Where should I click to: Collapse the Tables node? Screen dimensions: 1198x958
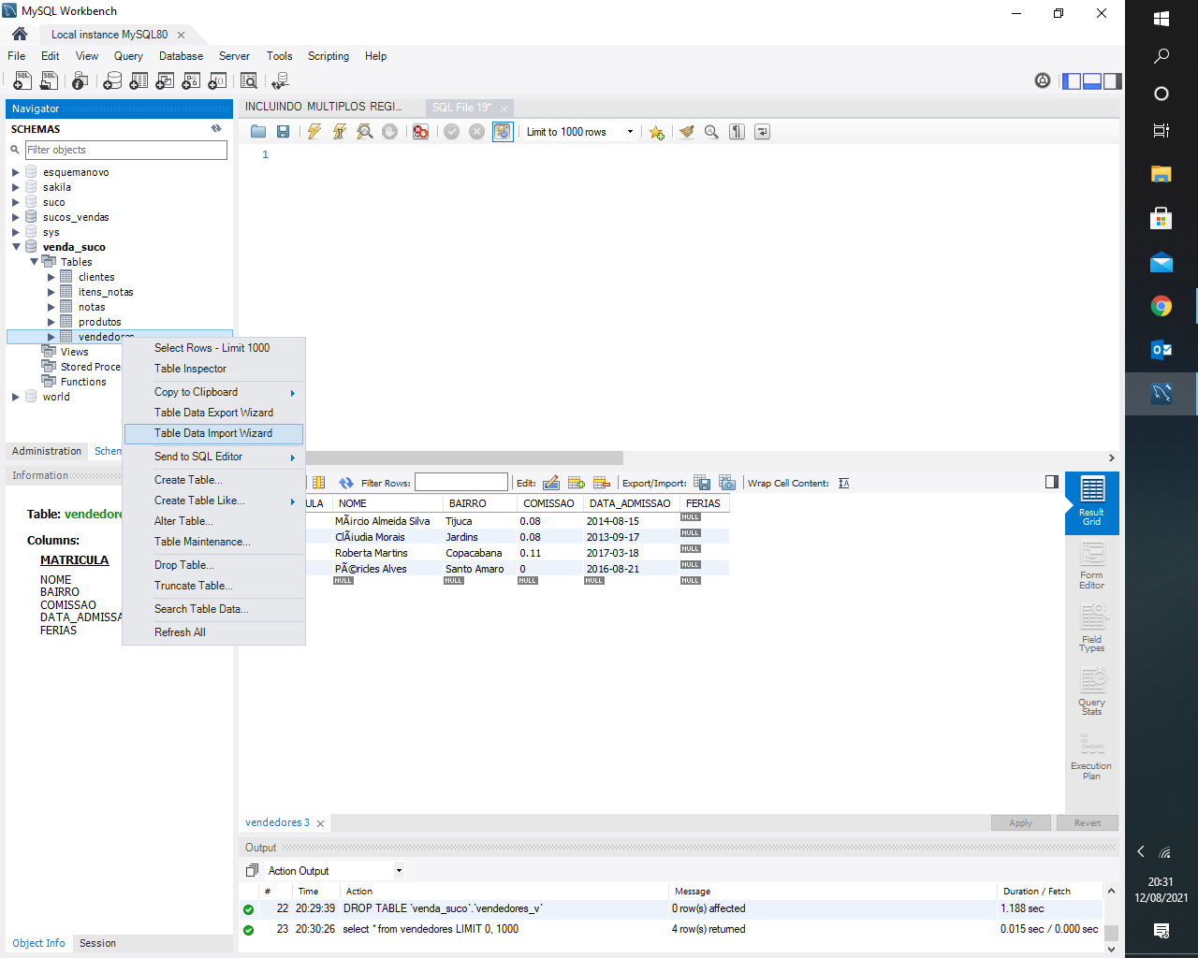click(x=34, y=262)
